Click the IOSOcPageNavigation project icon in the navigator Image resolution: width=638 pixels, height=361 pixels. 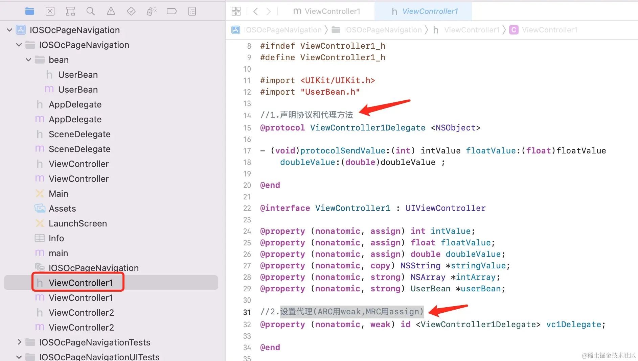[21, 30]
